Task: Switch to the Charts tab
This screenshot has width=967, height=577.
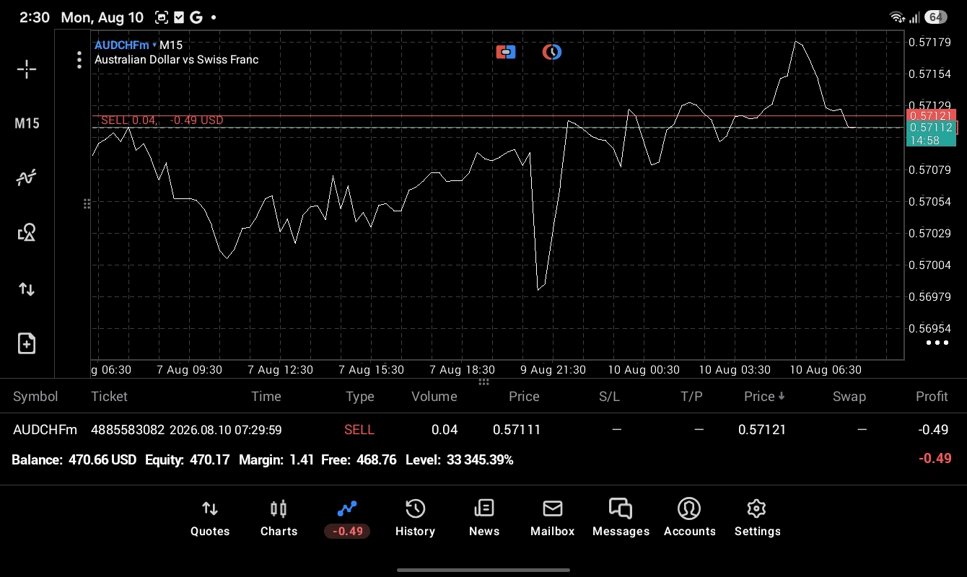Action: click(279, 519)
